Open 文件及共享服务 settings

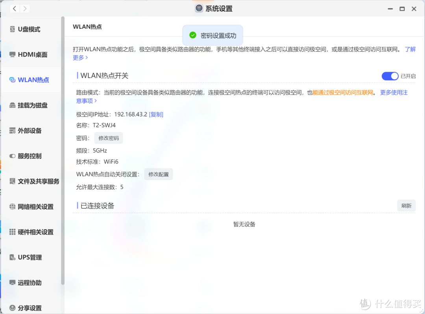(33, 181)
